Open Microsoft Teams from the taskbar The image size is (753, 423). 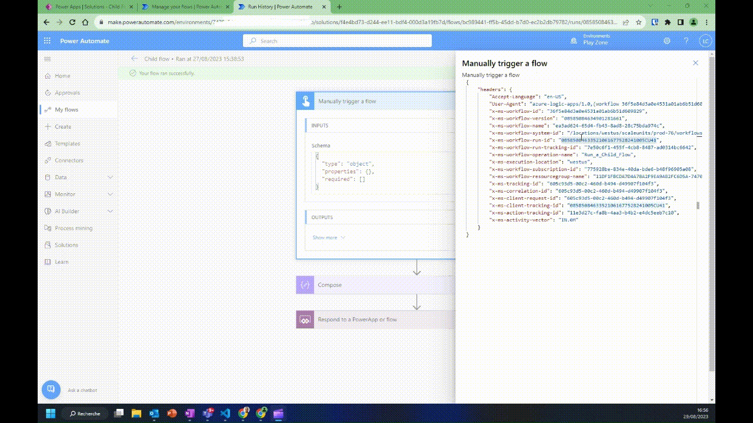(x=208, y=414)
